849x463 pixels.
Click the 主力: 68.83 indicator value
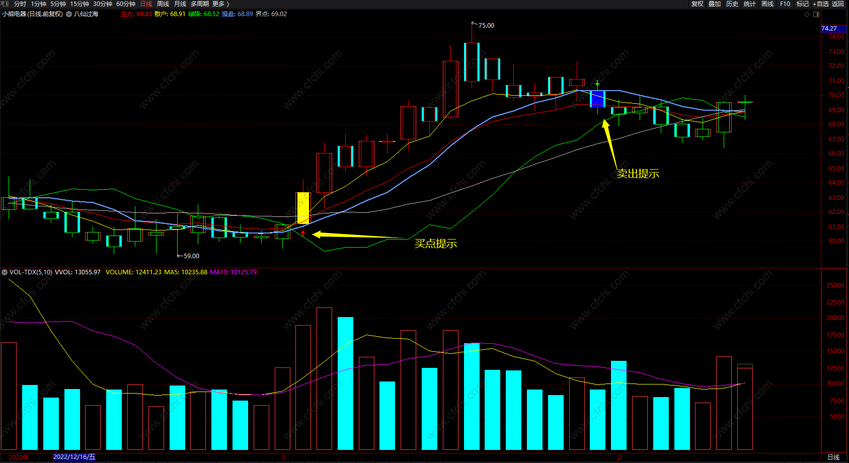click(136, 14)
